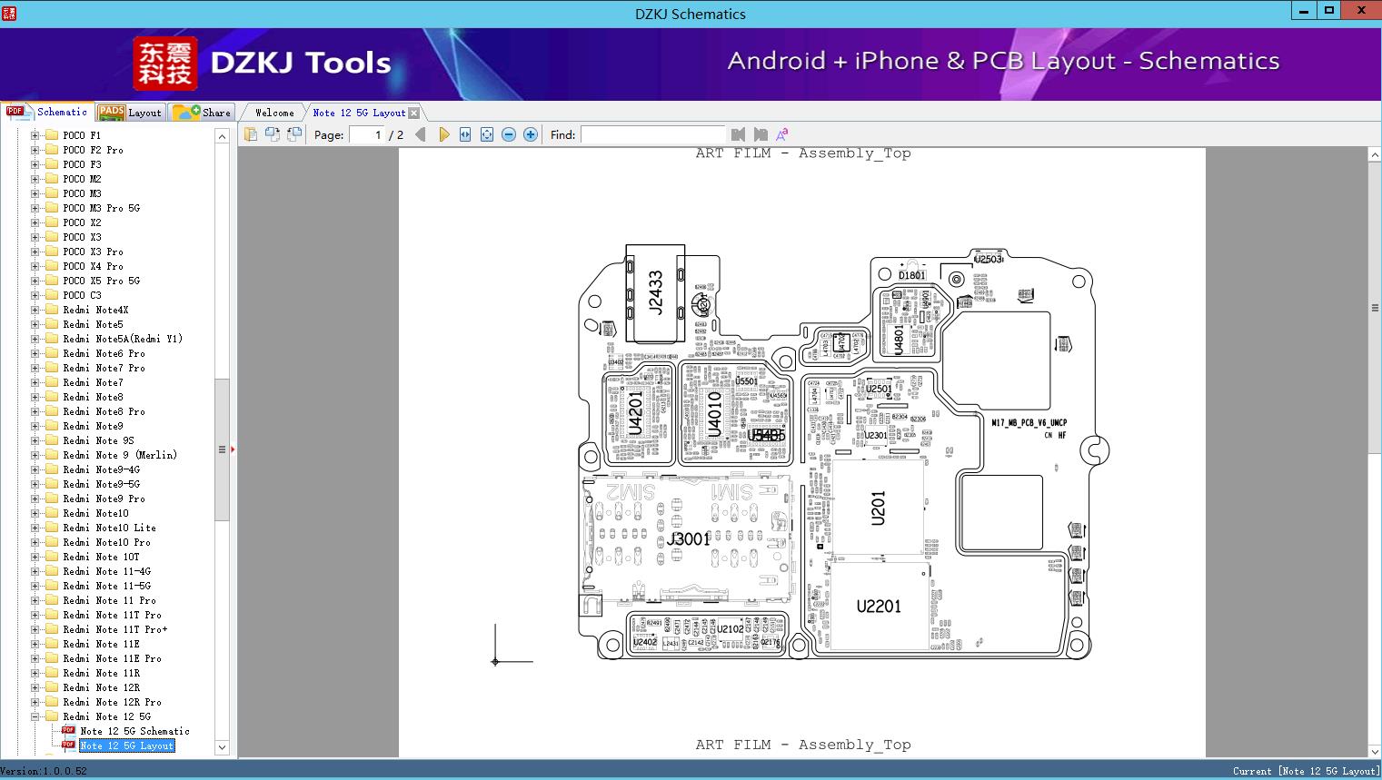Expand the POCO F1 folder
Screen dimensions: 1382x780
tap(35, 135)
